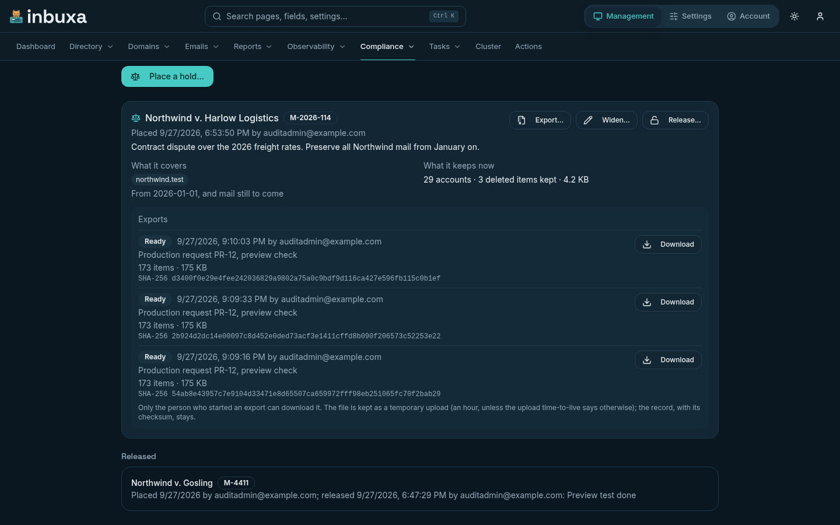Click the Contract dispute description text
Screen dimensions: 840x525
[x=305, y=147]
